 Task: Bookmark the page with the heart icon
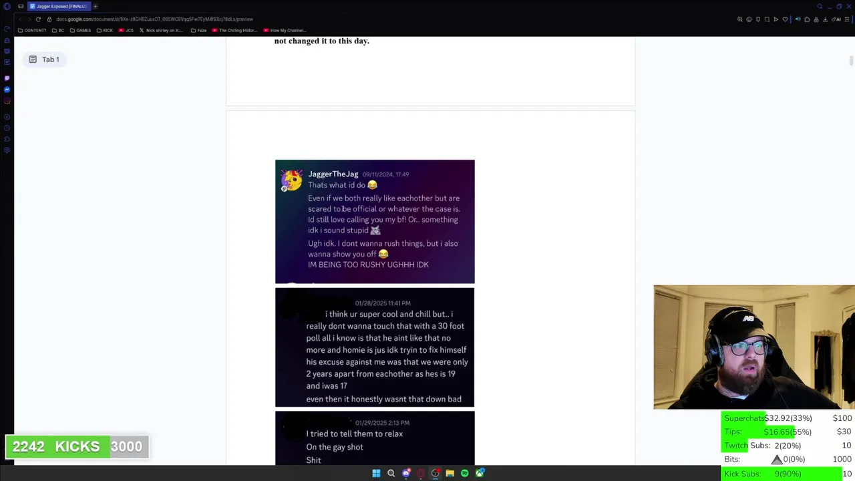[x=785, y=19]
